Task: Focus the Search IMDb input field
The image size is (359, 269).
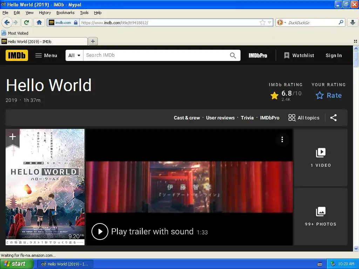Action: [156, 55]
